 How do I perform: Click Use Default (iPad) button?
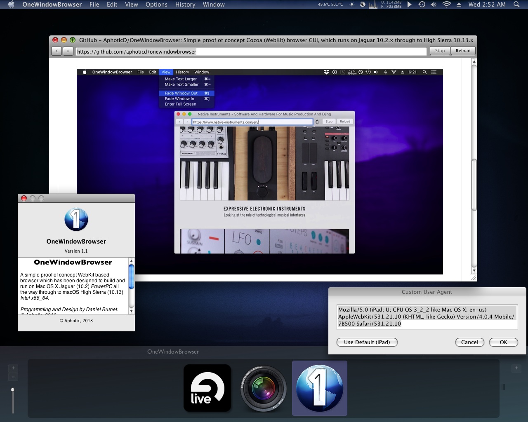(x=367, y=342)
